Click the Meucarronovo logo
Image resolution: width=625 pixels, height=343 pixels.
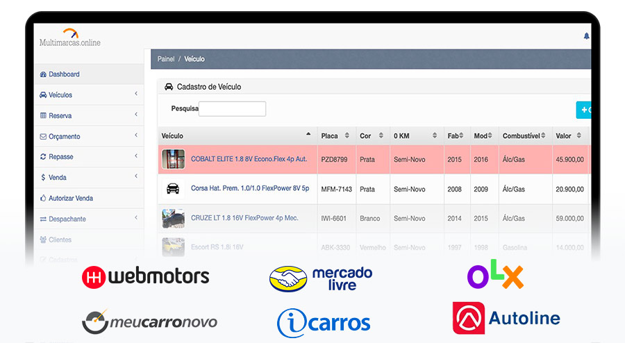(x=149, y=321)
